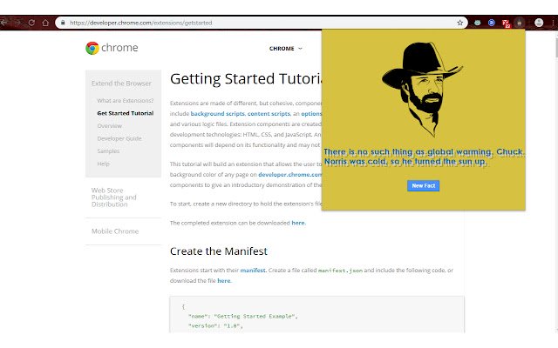Select Get Started Tutorial in sidebar
558x348 pixels.
(126, 113)
